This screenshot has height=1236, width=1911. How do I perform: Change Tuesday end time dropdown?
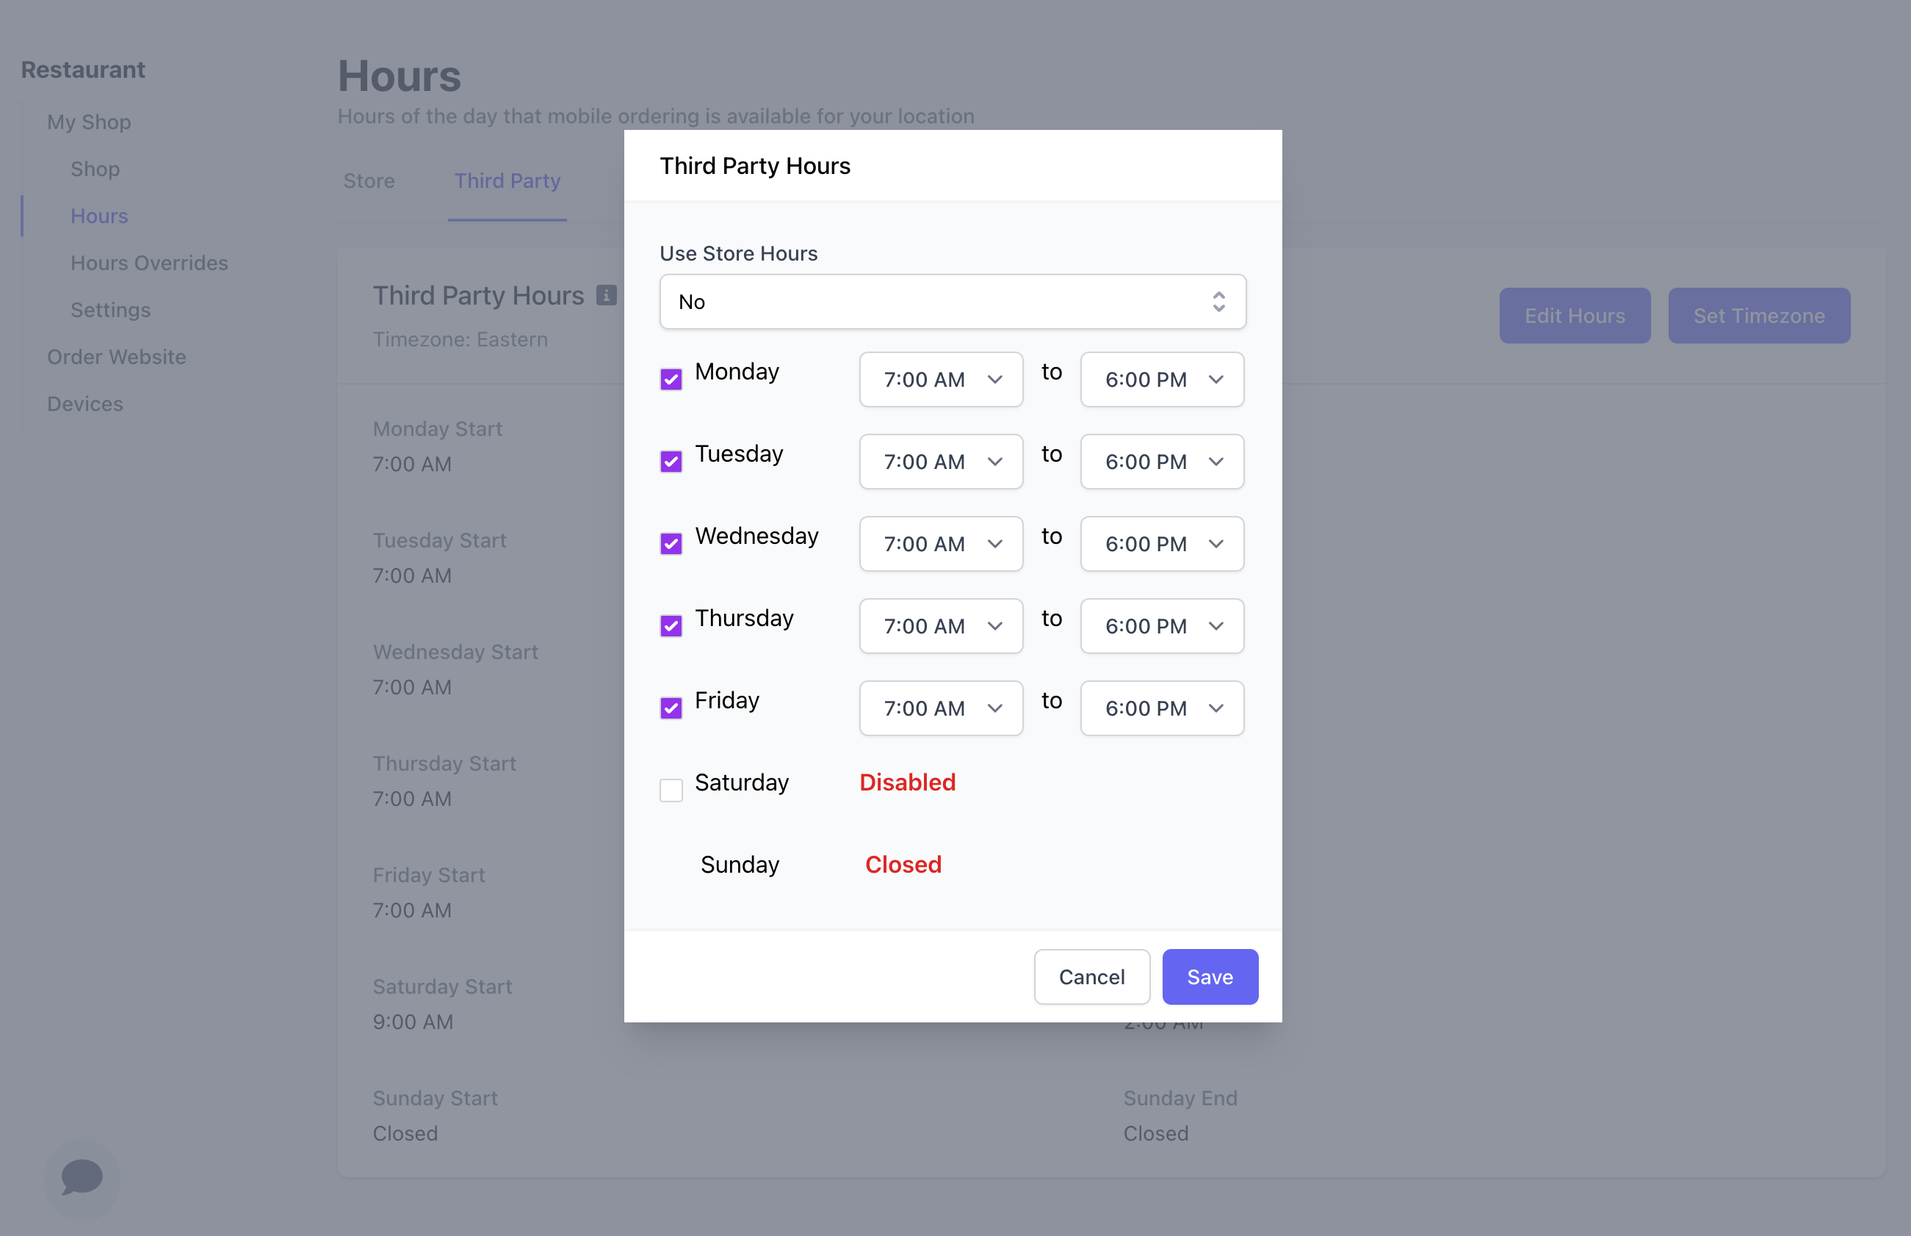pyautogui.click(x=1162, y=462)
